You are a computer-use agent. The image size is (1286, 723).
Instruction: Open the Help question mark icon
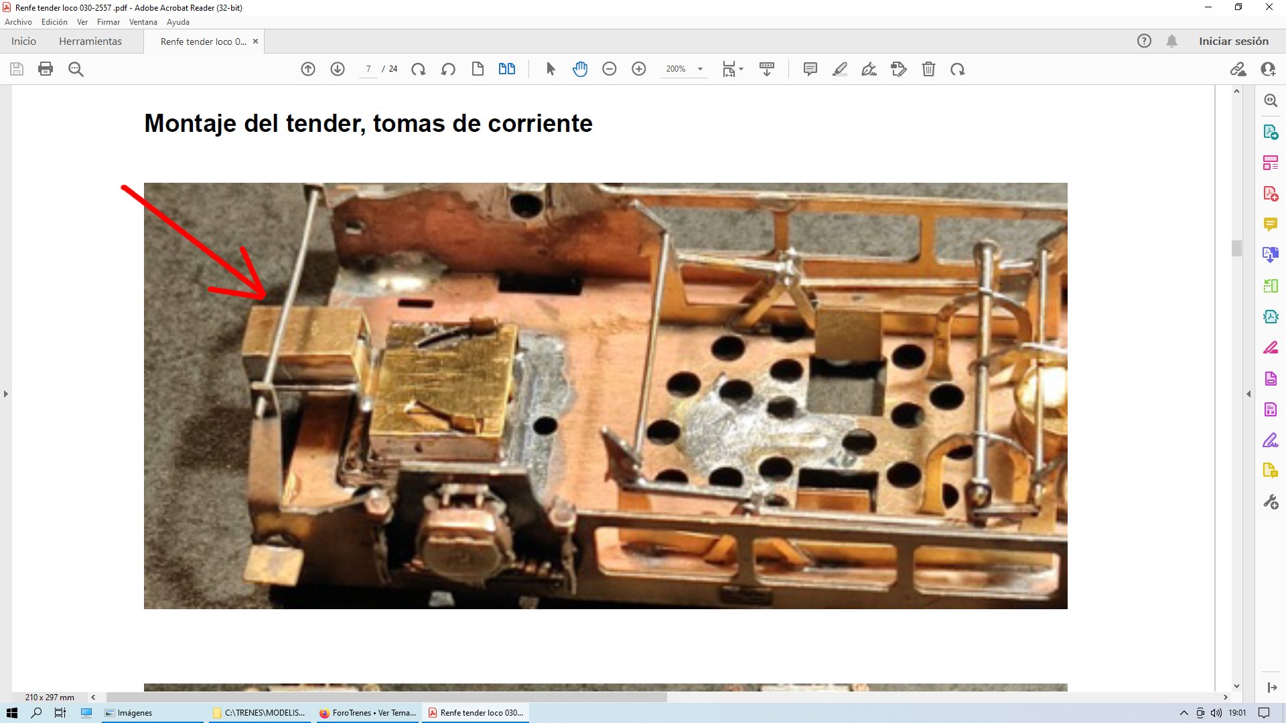coord(1144,41)
